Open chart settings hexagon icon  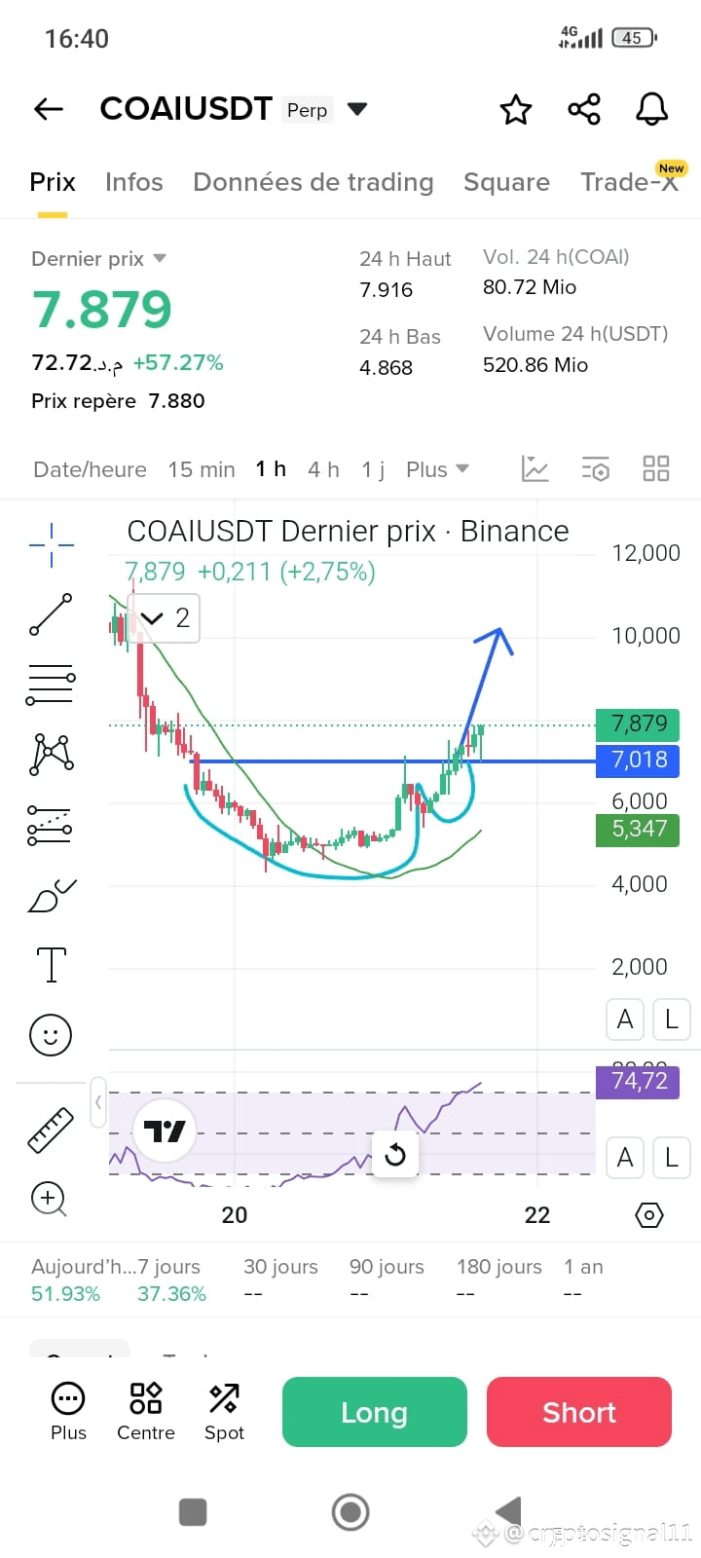pyautogui.click(x=649, y=1215)
